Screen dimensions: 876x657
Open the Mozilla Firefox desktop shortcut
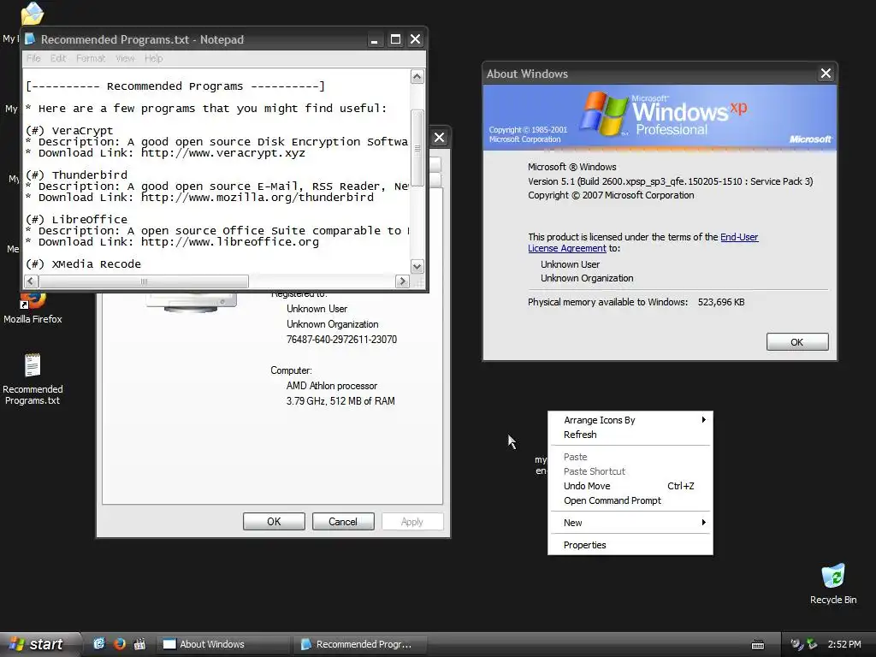tap(33, 308)
